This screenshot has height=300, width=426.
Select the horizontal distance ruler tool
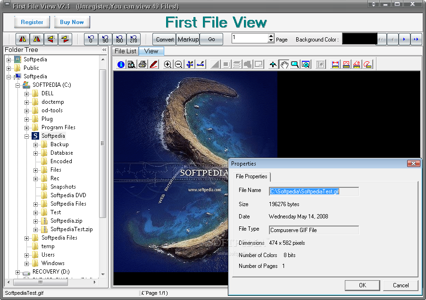[x=335, y=65]
